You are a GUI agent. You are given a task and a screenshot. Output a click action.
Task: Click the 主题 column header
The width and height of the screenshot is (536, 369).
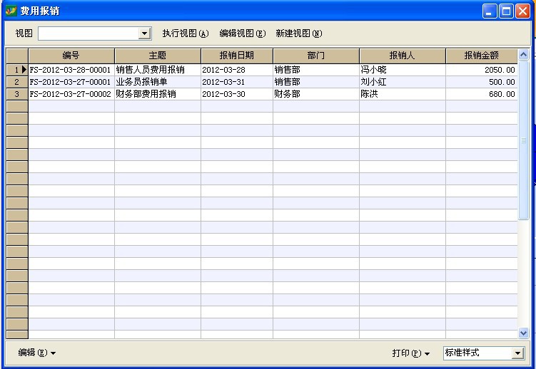tap(157, 56)
